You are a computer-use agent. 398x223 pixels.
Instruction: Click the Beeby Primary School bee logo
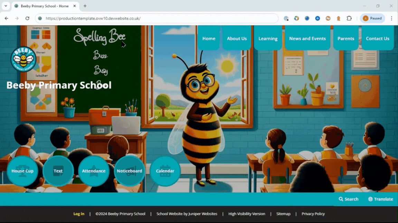(23, 59)
